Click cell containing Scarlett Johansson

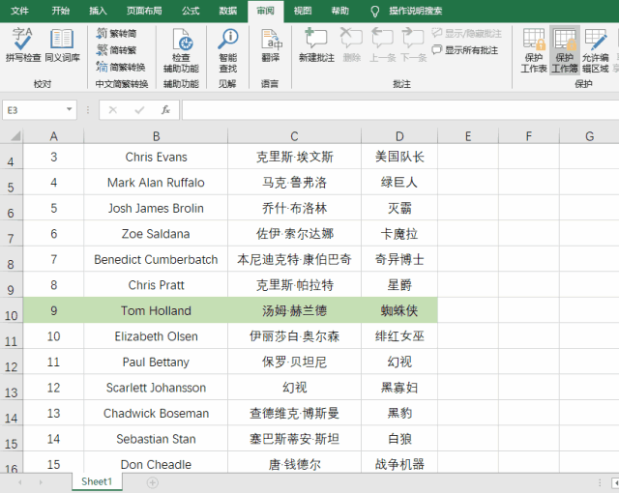click(x=156, y=388)
